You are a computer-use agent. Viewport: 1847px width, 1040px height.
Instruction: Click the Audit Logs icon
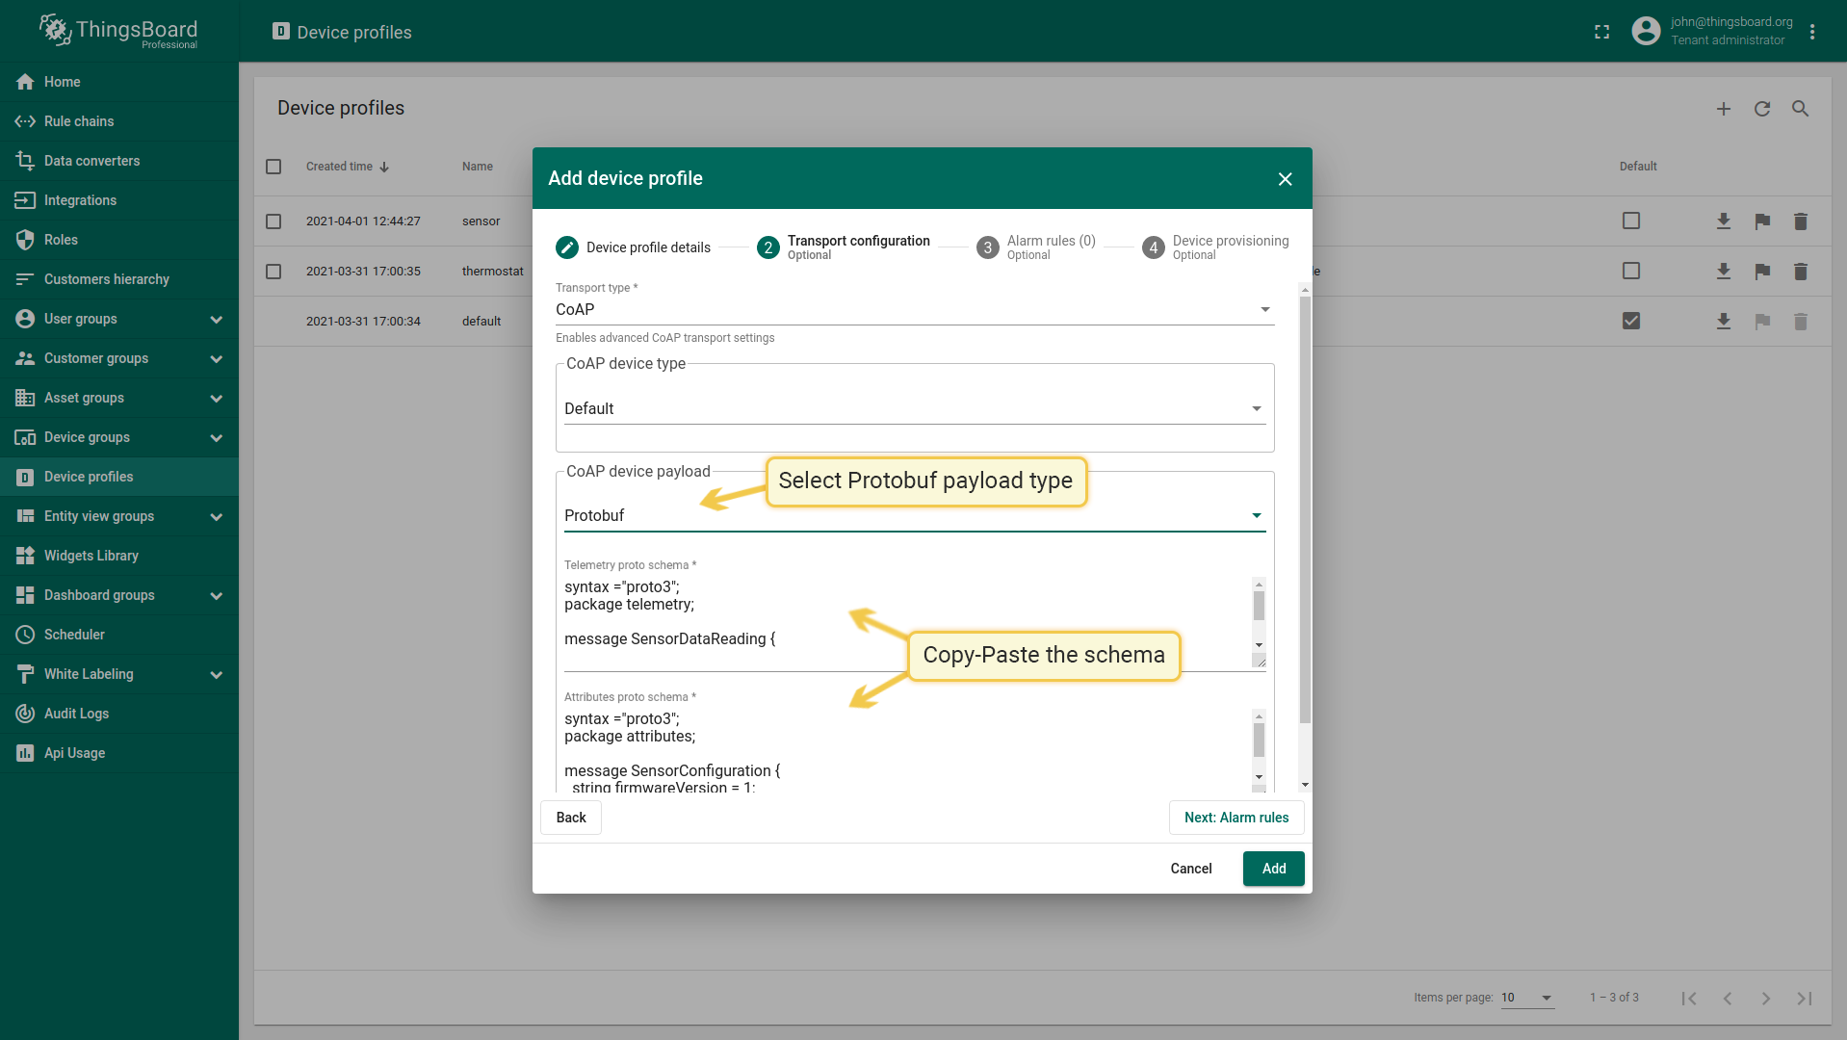point(25,714)
